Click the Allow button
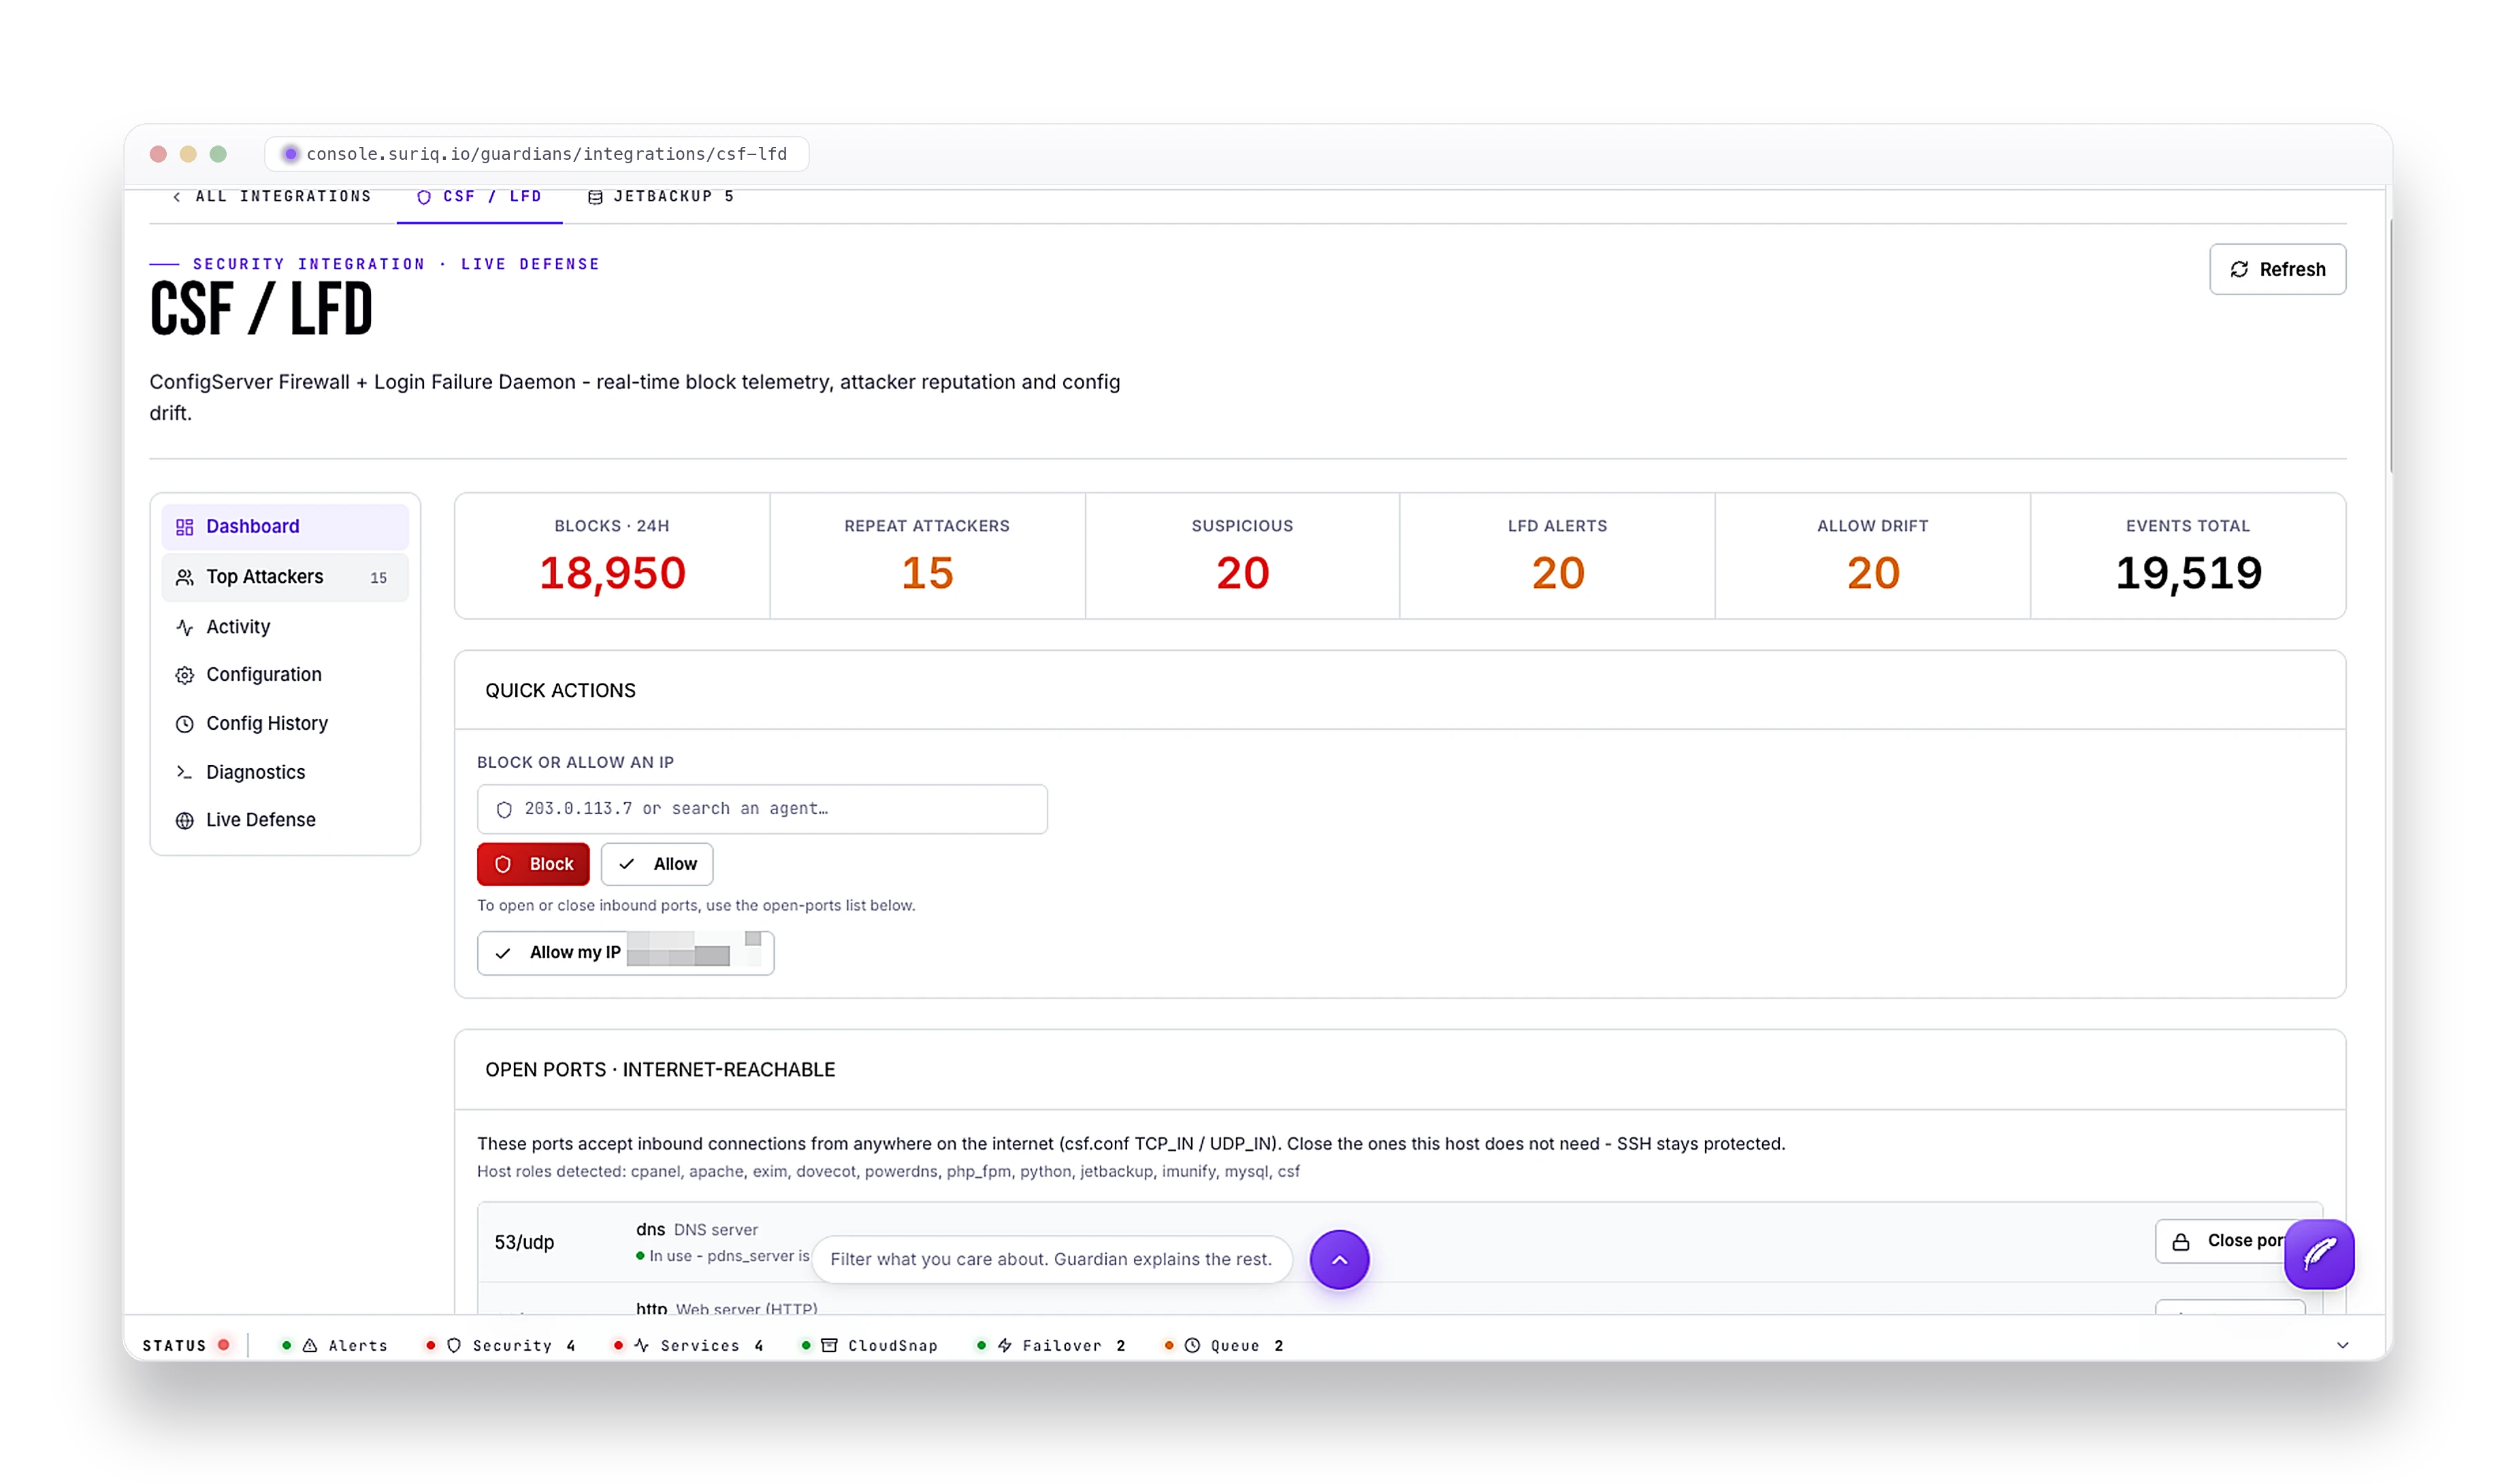The height and width of the screenshot is (1484, 2517). [657, 864]
